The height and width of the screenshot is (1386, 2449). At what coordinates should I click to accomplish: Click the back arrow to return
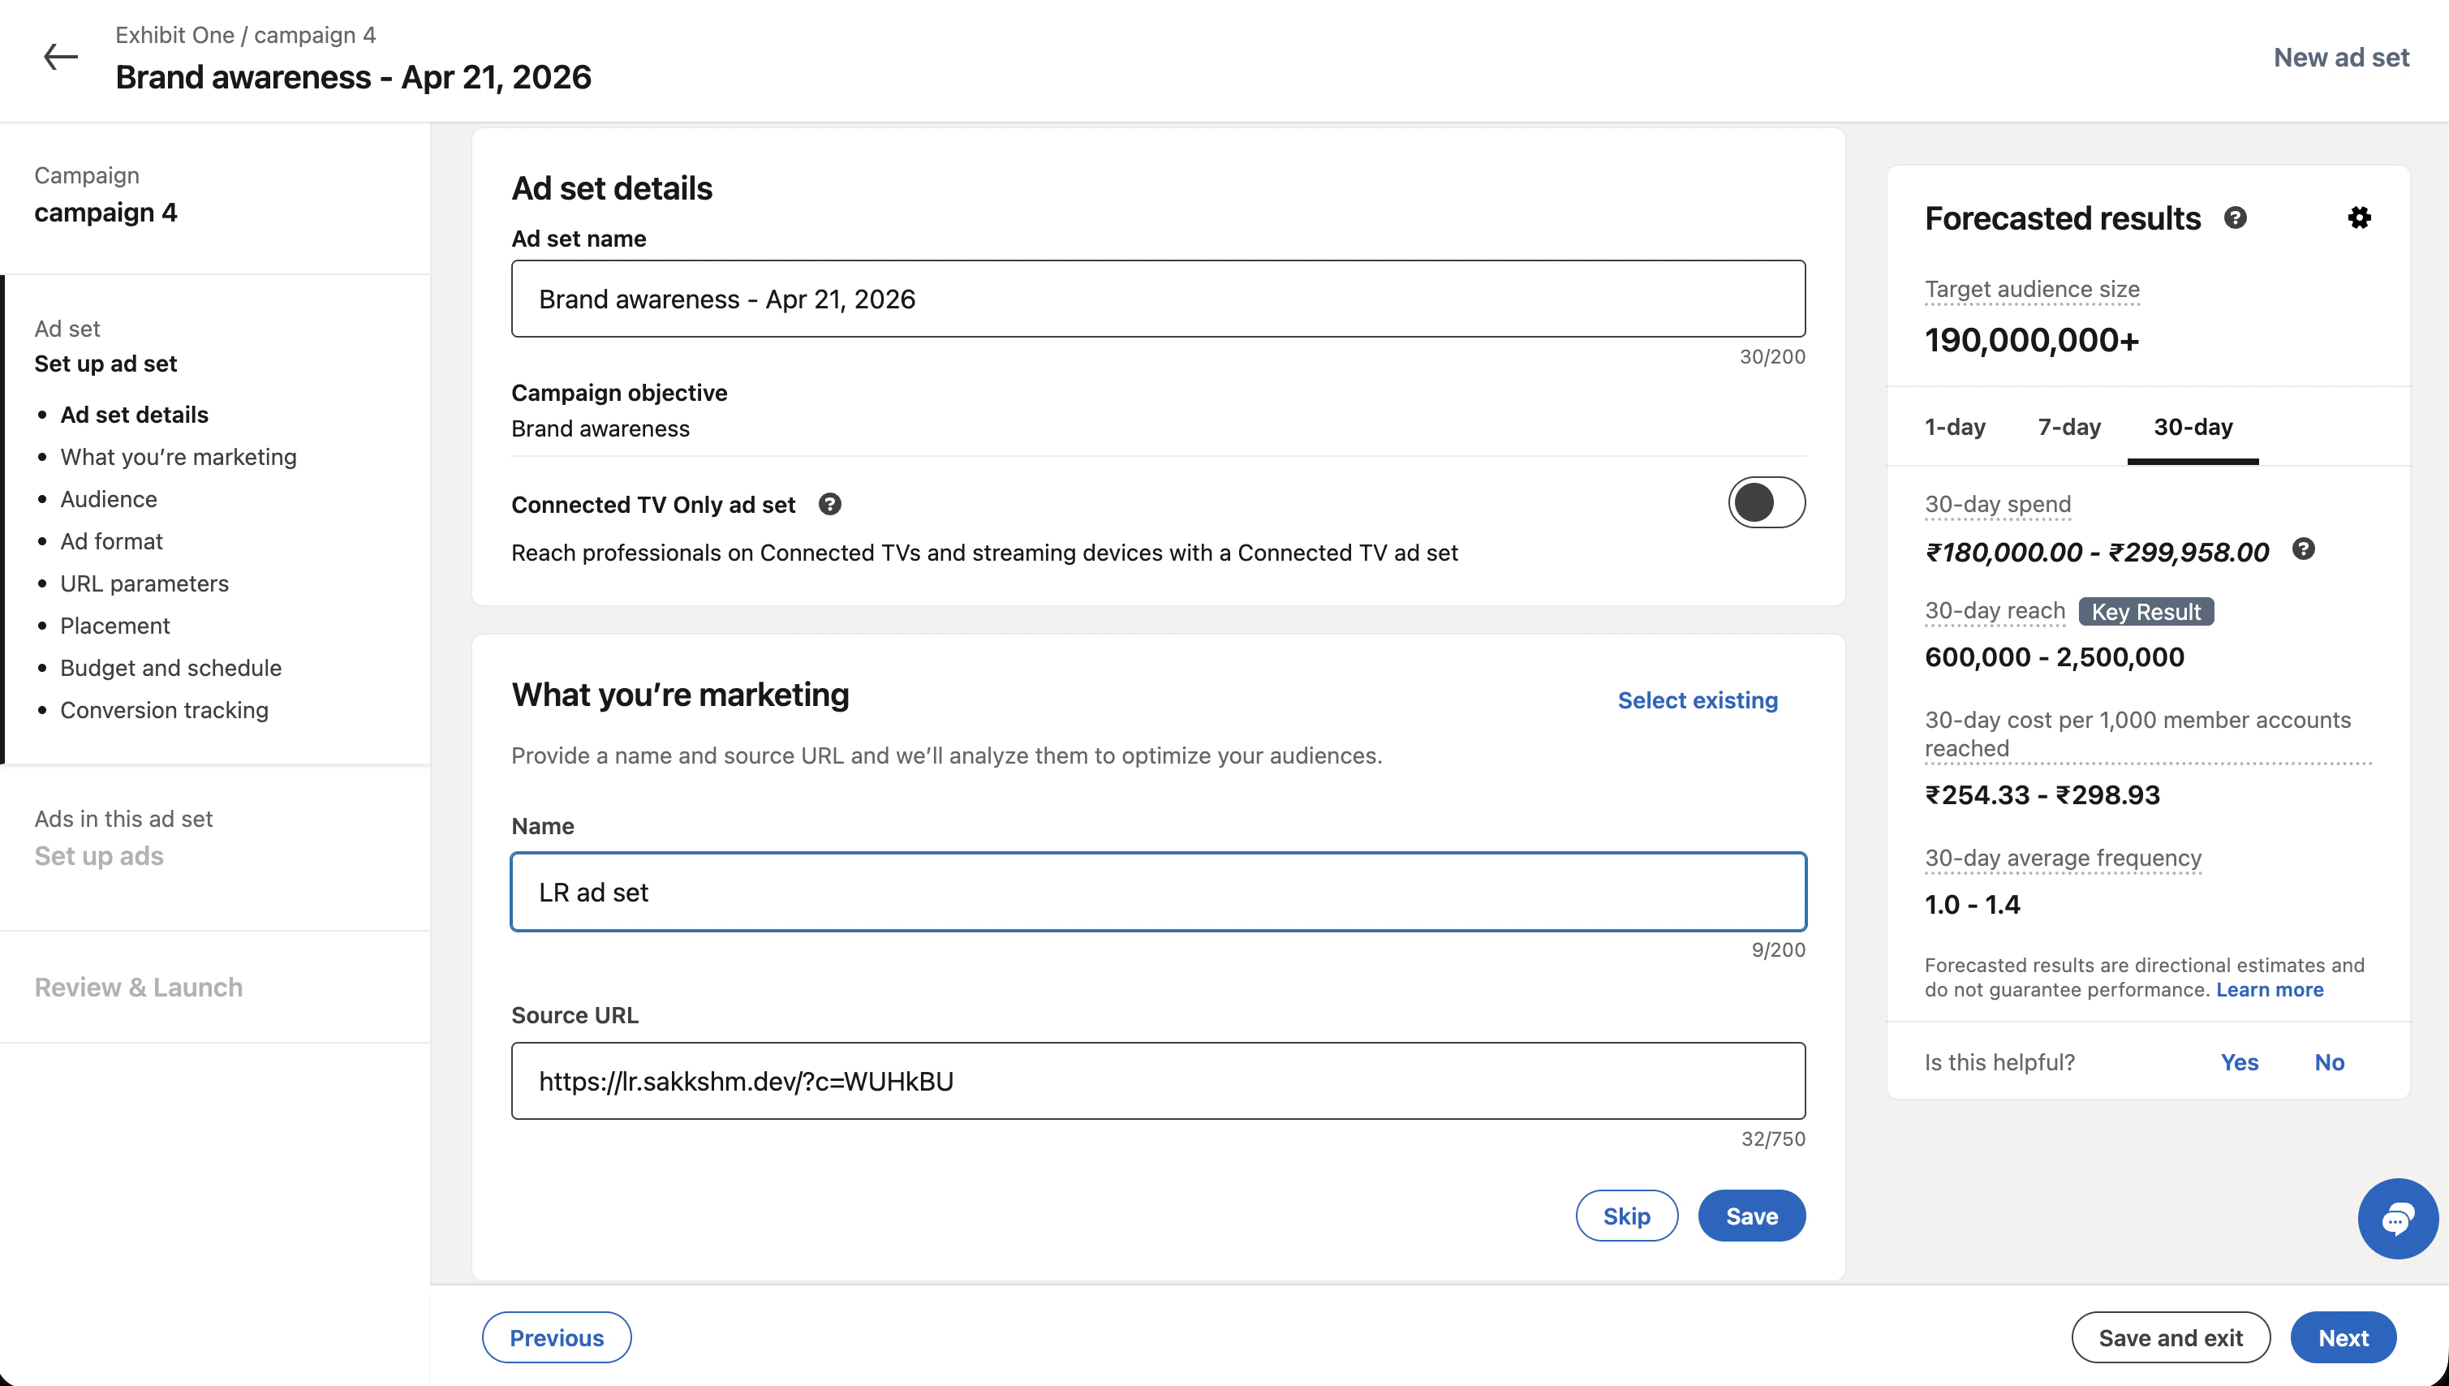(x=61, y=57)
